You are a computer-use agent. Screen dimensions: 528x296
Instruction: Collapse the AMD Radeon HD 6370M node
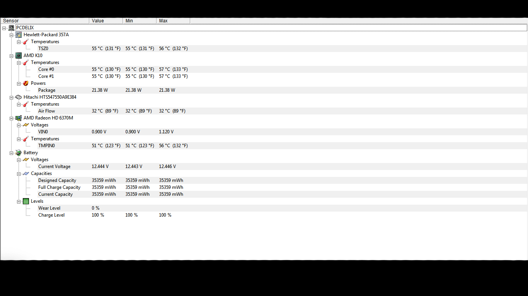click(11, 118)
